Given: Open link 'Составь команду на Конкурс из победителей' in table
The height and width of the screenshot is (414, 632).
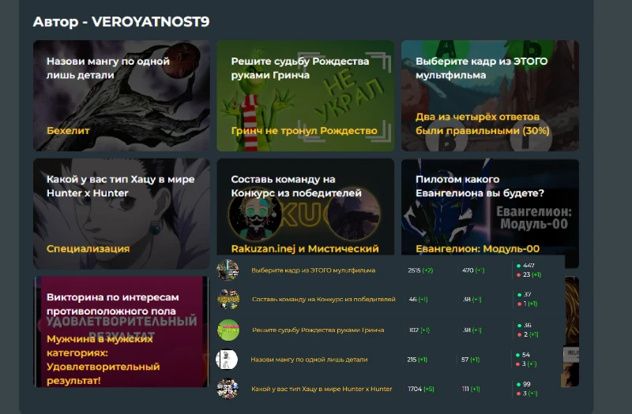Looking at the screenshot, I should tap(324, 300).
